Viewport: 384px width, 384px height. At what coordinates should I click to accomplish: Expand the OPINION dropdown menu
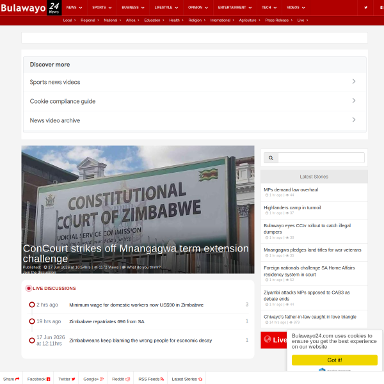tap(198, 8)
